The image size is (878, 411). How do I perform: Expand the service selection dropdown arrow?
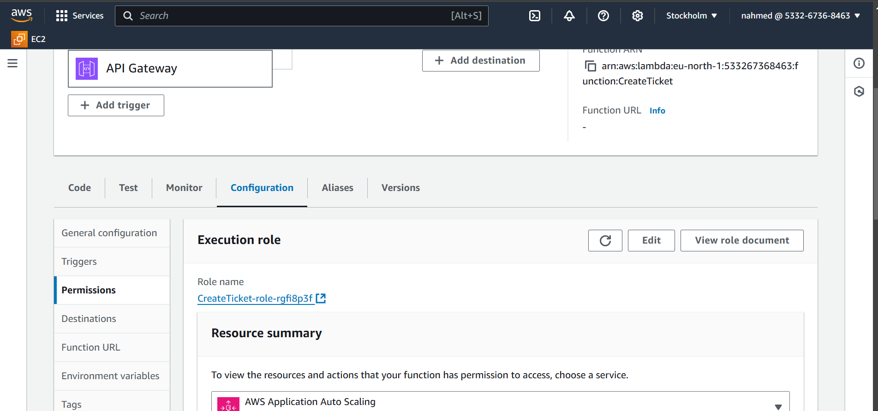(x=778, y=406)
